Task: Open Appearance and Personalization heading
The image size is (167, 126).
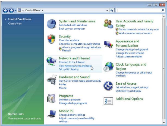Action: click(x=127, y=43)
